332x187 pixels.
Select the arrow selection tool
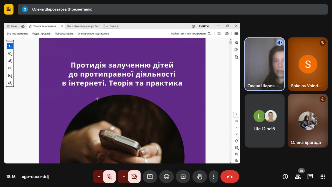coord(10,46)
